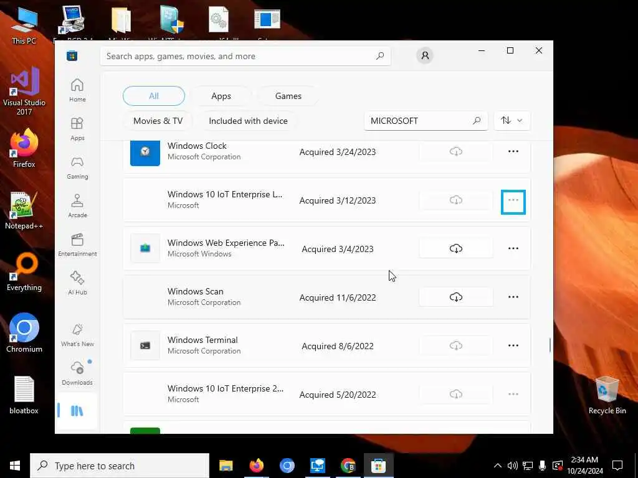The height and width of the screenshot is (478, 638).
Task: Open more options for Windows 10 IoT Enterprise L...
Action: pyautogui.click(x=513, y=202)
